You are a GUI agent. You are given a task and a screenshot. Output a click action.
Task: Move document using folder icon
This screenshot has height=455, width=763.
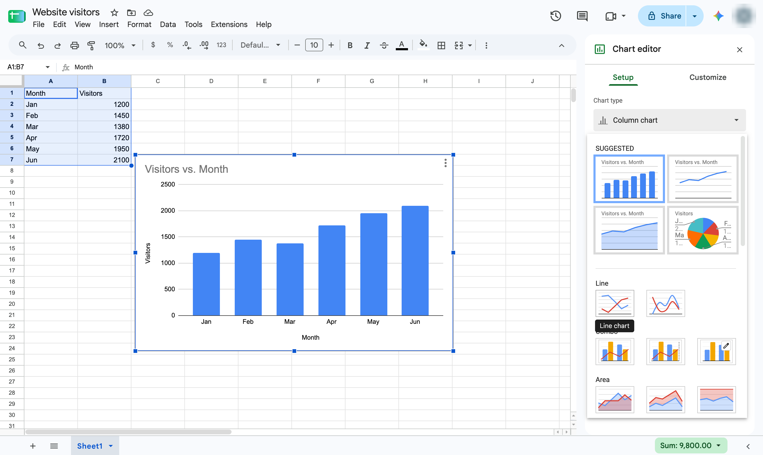131,13
